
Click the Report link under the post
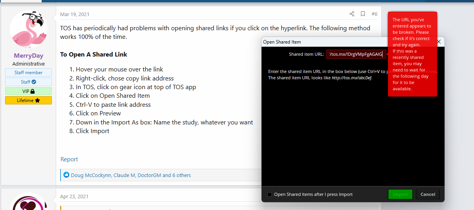pos(69,159)
